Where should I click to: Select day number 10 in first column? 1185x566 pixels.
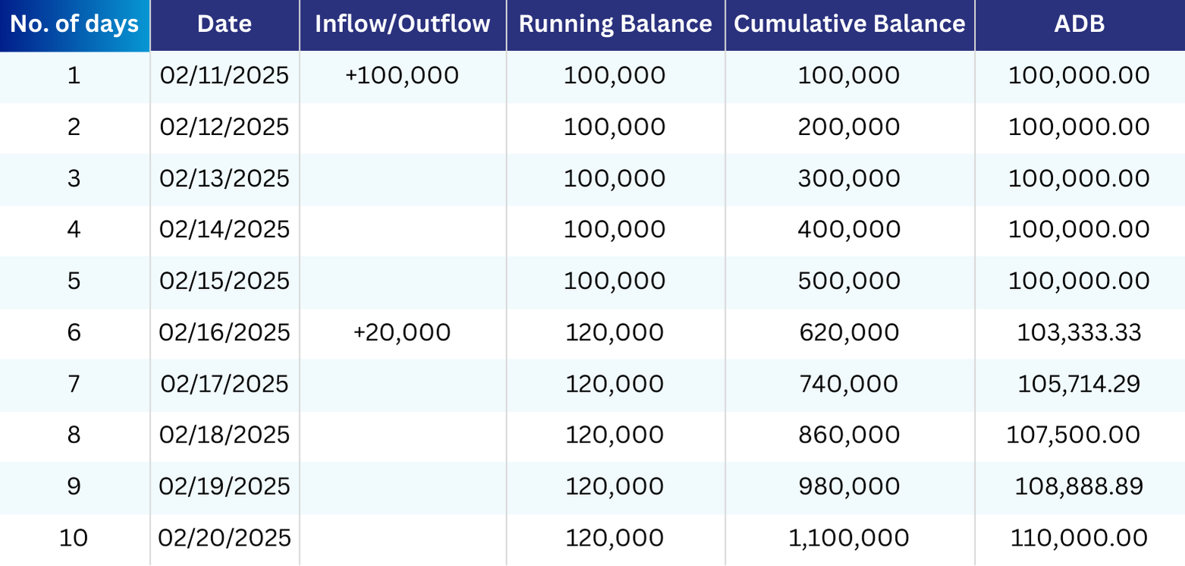coord(74,538)
